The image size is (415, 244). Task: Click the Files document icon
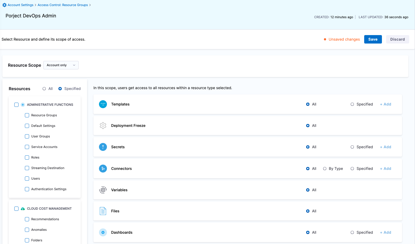(103, 211)
